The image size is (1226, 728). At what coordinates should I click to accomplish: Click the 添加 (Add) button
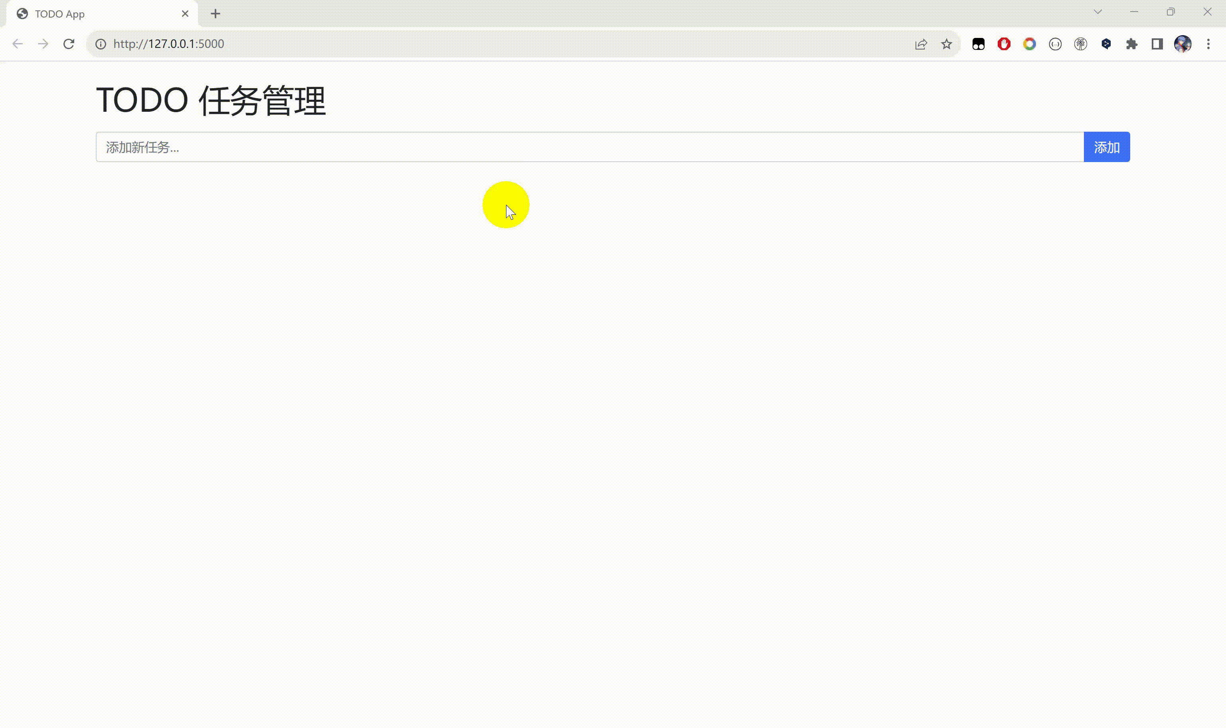(1106, 146)
